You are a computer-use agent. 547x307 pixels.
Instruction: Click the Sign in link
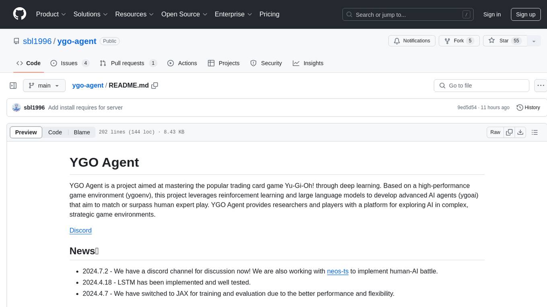[492, 14]
